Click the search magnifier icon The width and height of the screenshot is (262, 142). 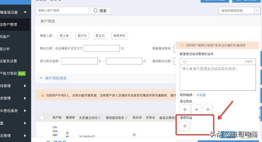pyautogui.click(x=95, y=10)
